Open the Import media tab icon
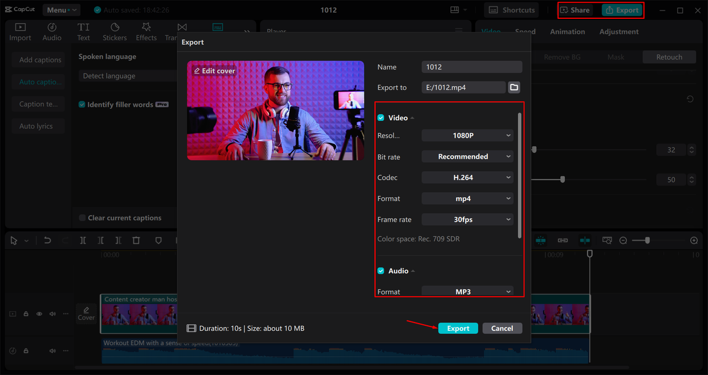The height and width of the screenshot is (375, 708). pyautogui.click(x=20, y=32)
